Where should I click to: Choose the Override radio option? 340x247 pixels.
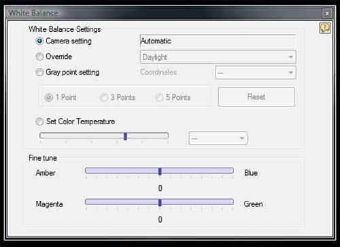click(39, 56)
